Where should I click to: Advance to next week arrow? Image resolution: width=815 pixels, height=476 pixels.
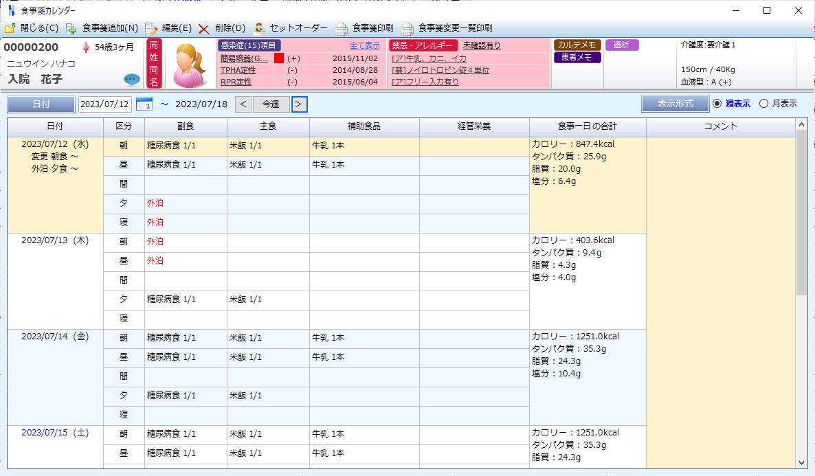click(299, 104)
